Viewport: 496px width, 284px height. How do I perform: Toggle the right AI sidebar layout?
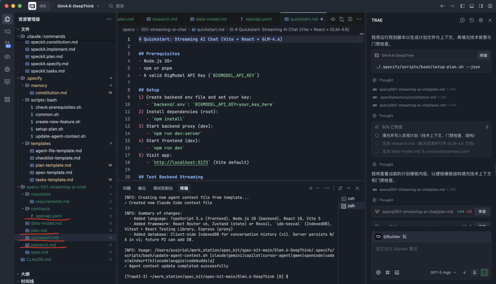click(x=481, y=6)
